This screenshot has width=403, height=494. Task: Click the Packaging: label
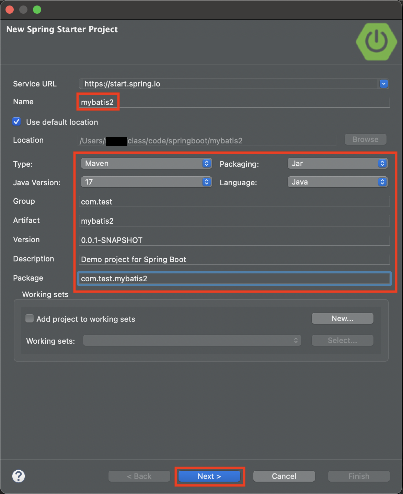[x=239, y=164]
